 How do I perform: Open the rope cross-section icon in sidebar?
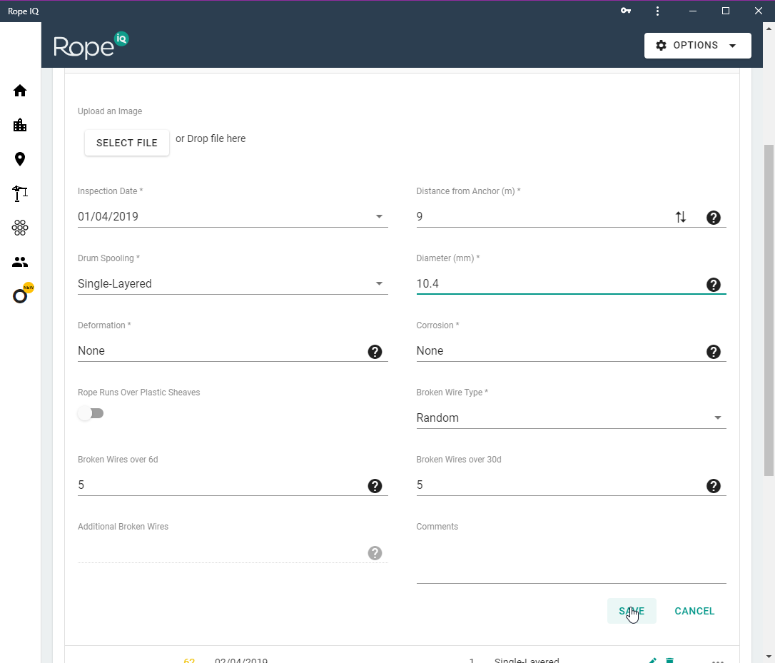pos(20,228)
